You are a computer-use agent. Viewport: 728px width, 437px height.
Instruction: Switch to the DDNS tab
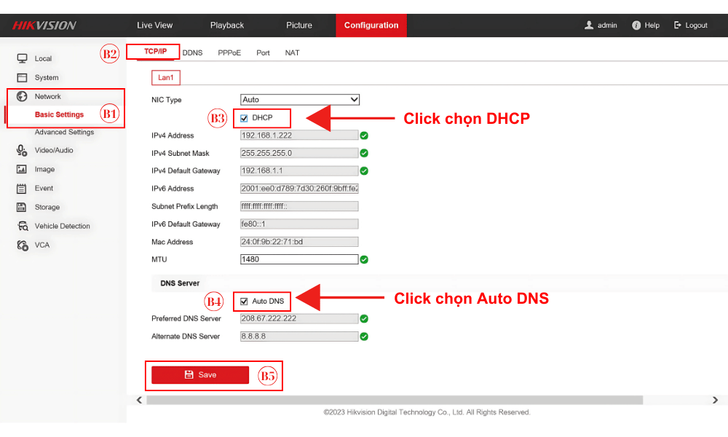(192, 53)
